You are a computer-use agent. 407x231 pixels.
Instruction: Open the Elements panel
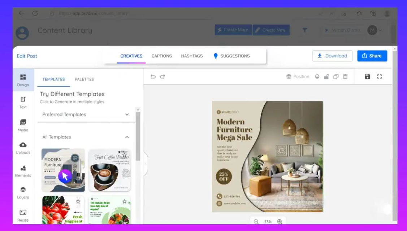click(x=23, y=171)
